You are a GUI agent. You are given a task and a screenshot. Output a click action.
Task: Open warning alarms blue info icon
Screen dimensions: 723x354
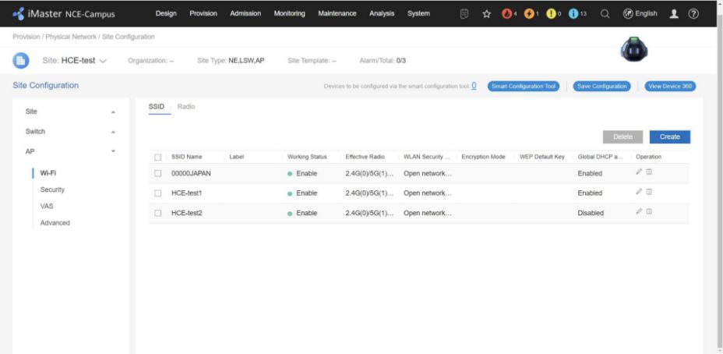[x=573, y=14]
